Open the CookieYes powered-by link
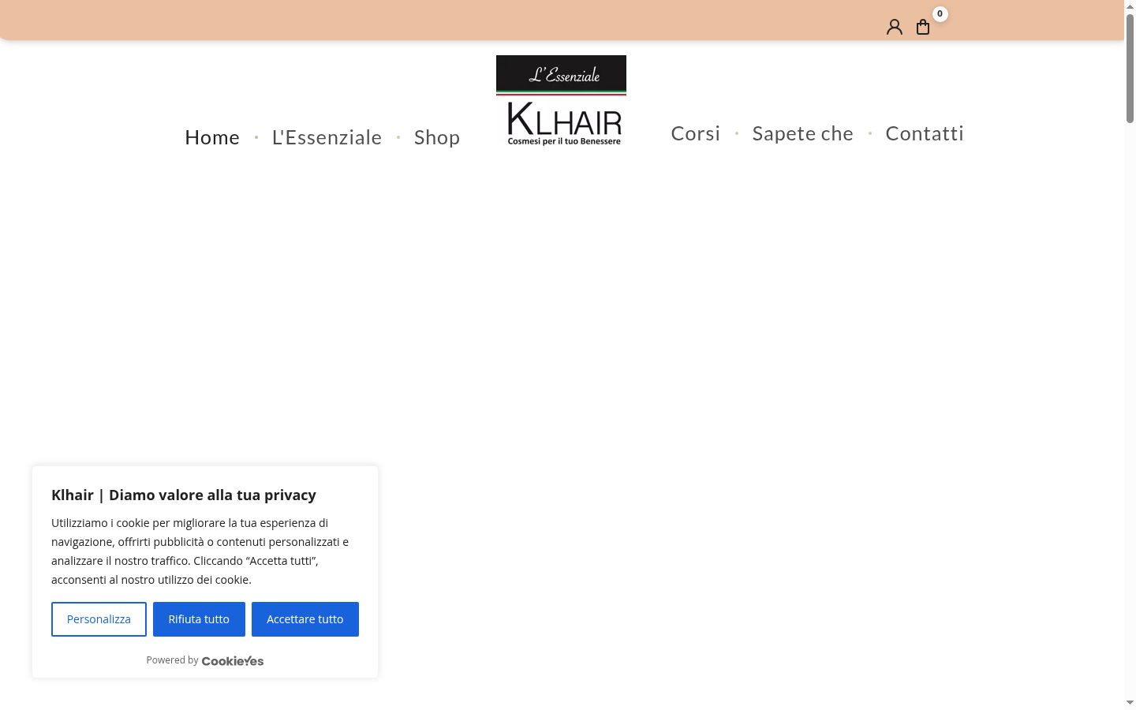 233,661
